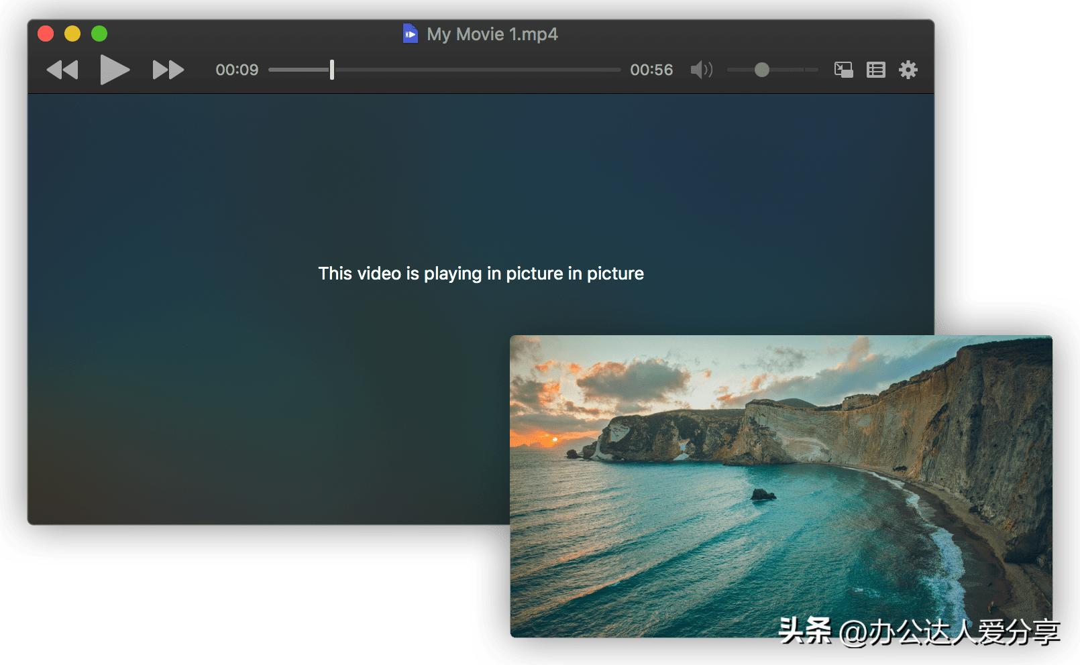Open options from the playlist icon

tap(875, 69)
